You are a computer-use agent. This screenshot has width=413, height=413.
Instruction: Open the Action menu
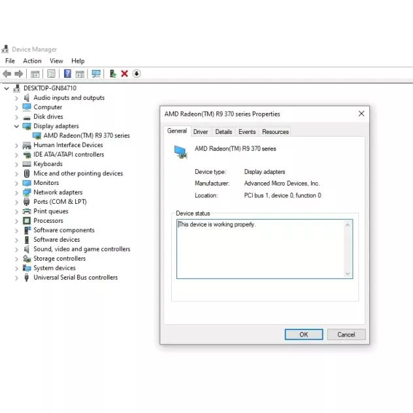pos(32,61)
